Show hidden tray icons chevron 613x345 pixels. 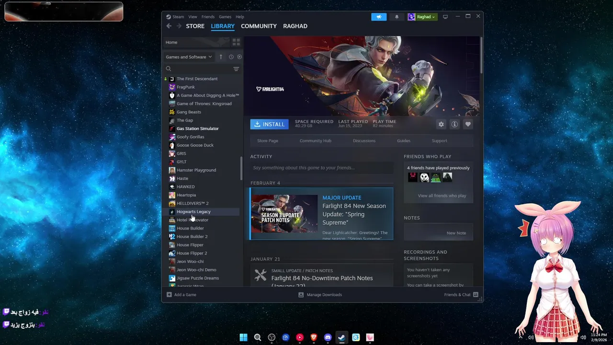coord(521,337)
